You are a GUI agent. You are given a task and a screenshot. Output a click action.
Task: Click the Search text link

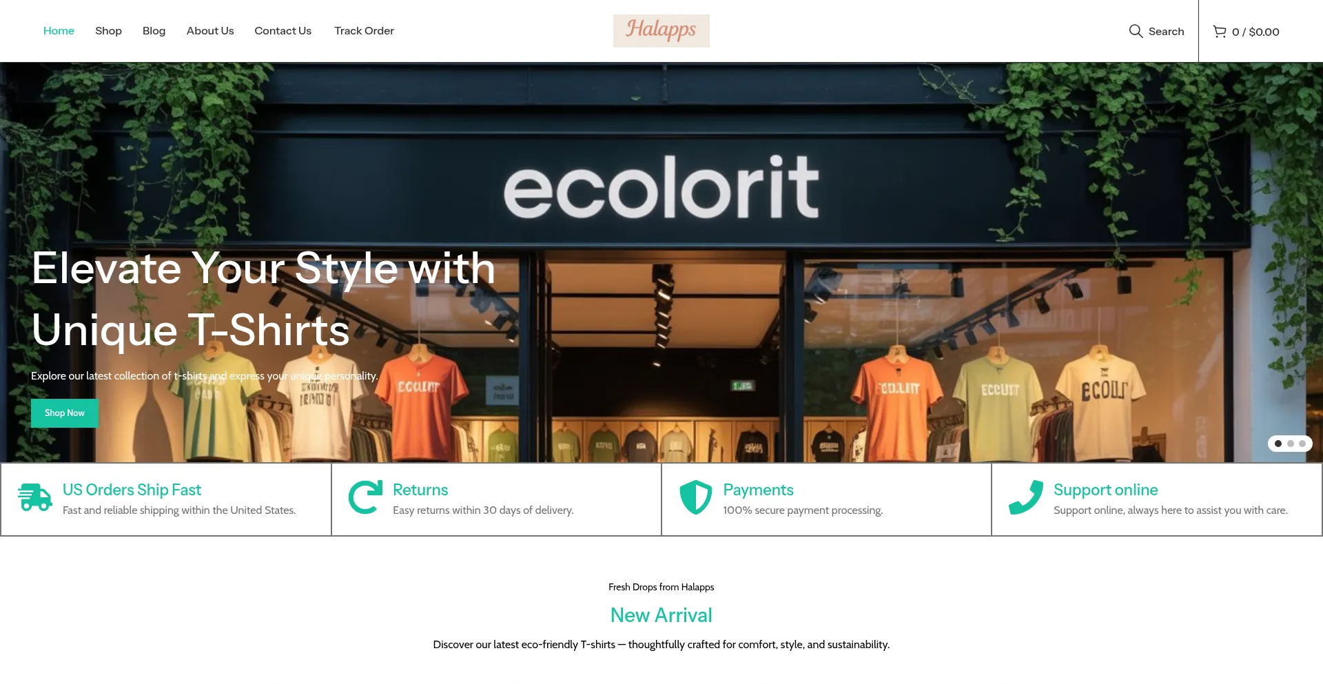click(1166, 32)
